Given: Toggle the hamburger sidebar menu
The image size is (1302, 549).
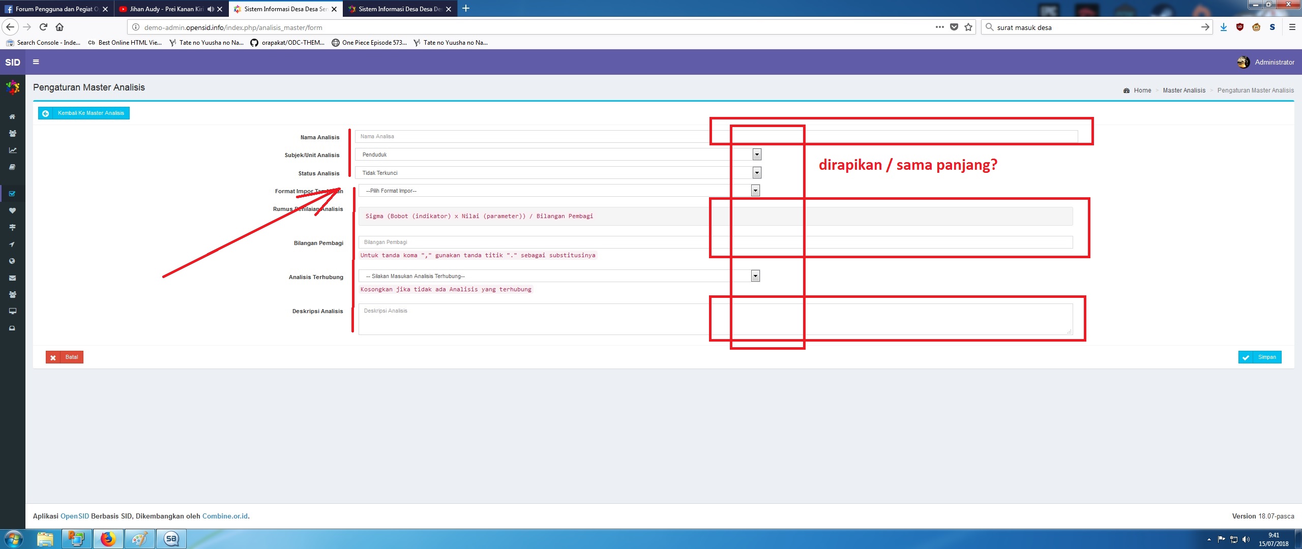Looking at the screenshot, I should pyautogui.click(x=36, y=62).
